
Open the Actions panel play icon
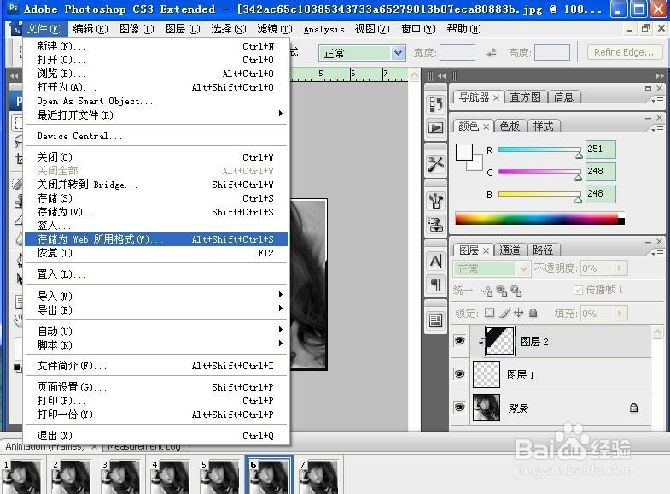(436, 127)
